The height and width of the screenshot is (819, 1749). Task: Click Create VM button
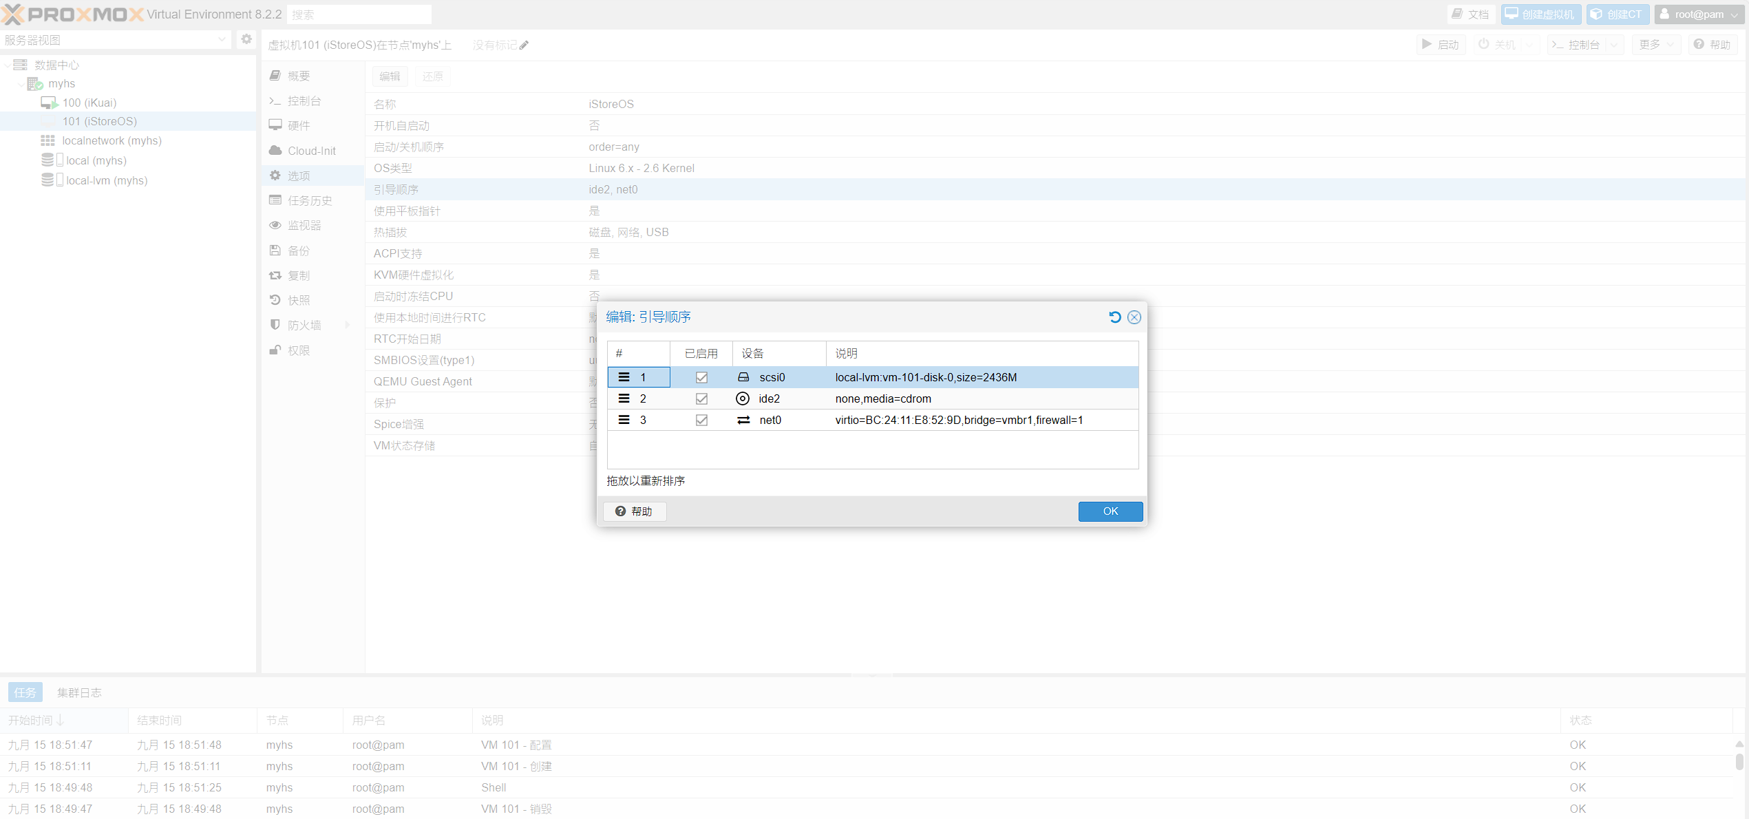pos(1541,14)
